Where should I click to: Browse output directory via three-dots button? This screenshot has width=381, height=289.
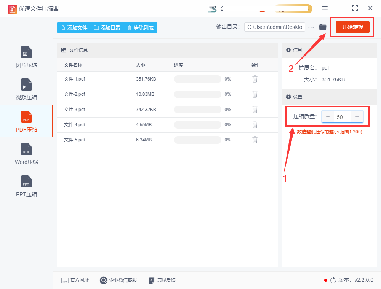[x=311, y=27]
